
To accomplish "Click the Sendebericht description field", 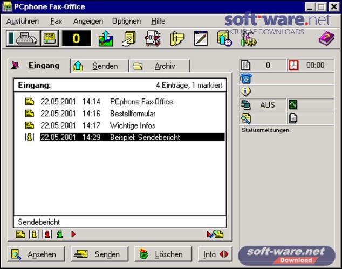I will [x=120, y=222].
